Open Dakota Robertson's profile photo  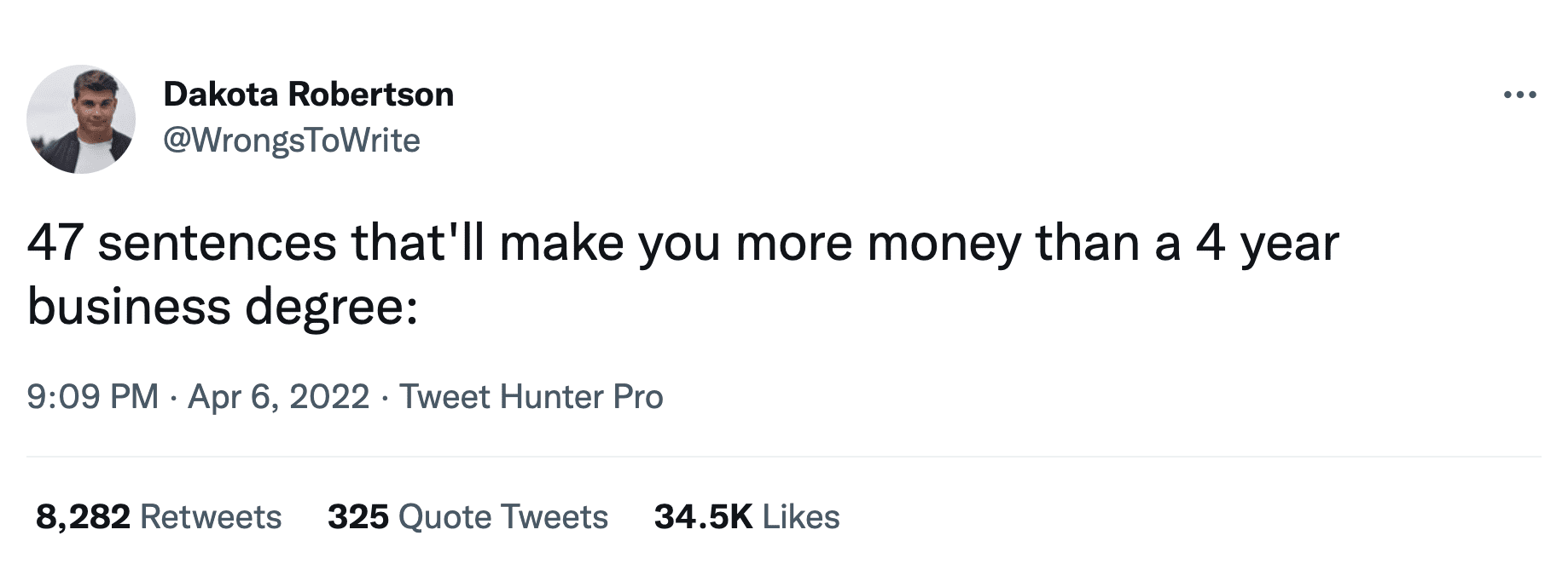81,119
